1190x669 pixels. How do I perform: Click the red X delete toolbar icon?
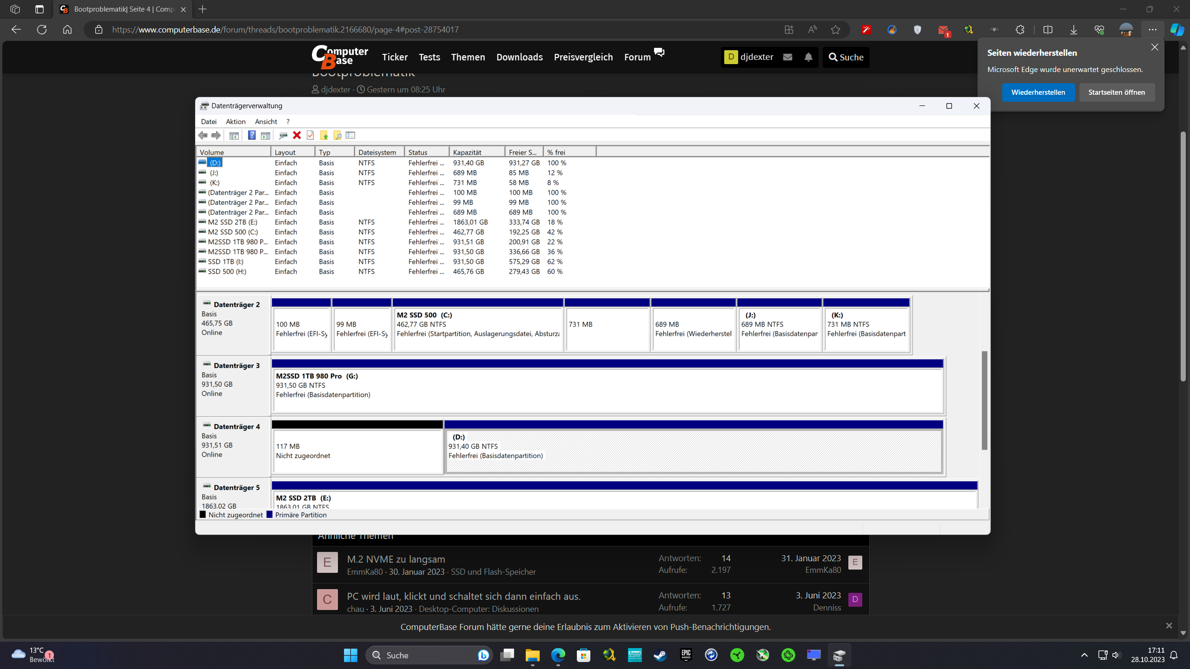click(297, 135)
